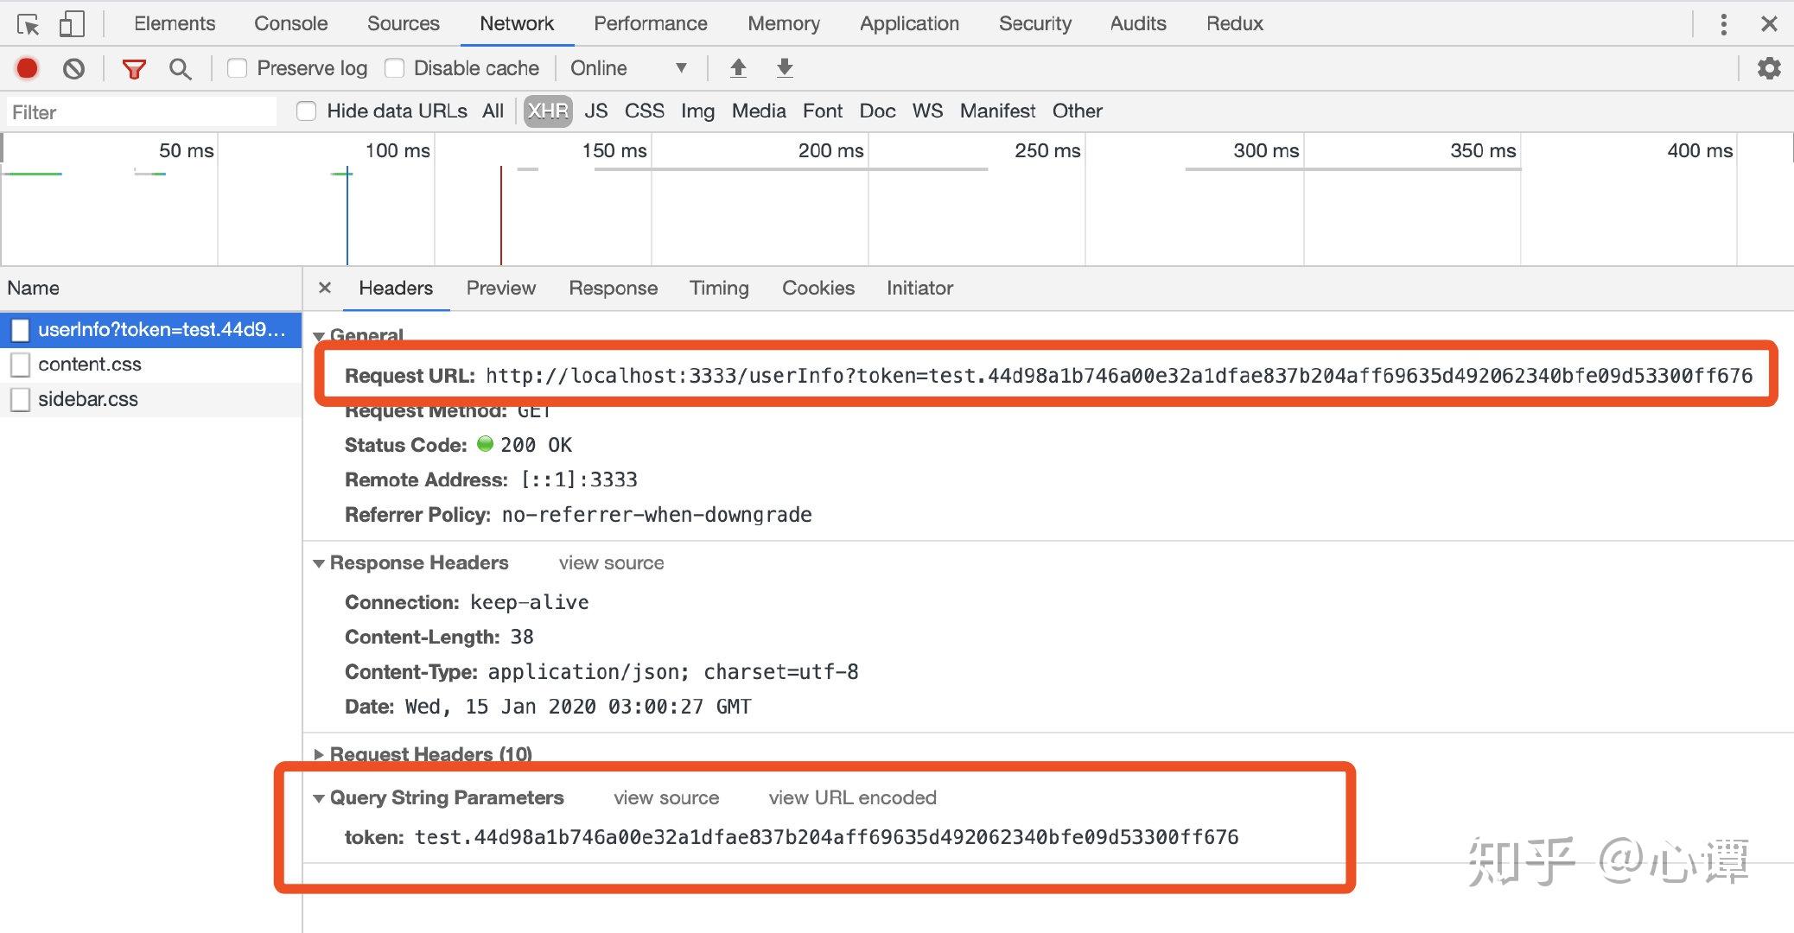
Task: Toggle the red filter funnel icon
Action: (x=134, y=68)
